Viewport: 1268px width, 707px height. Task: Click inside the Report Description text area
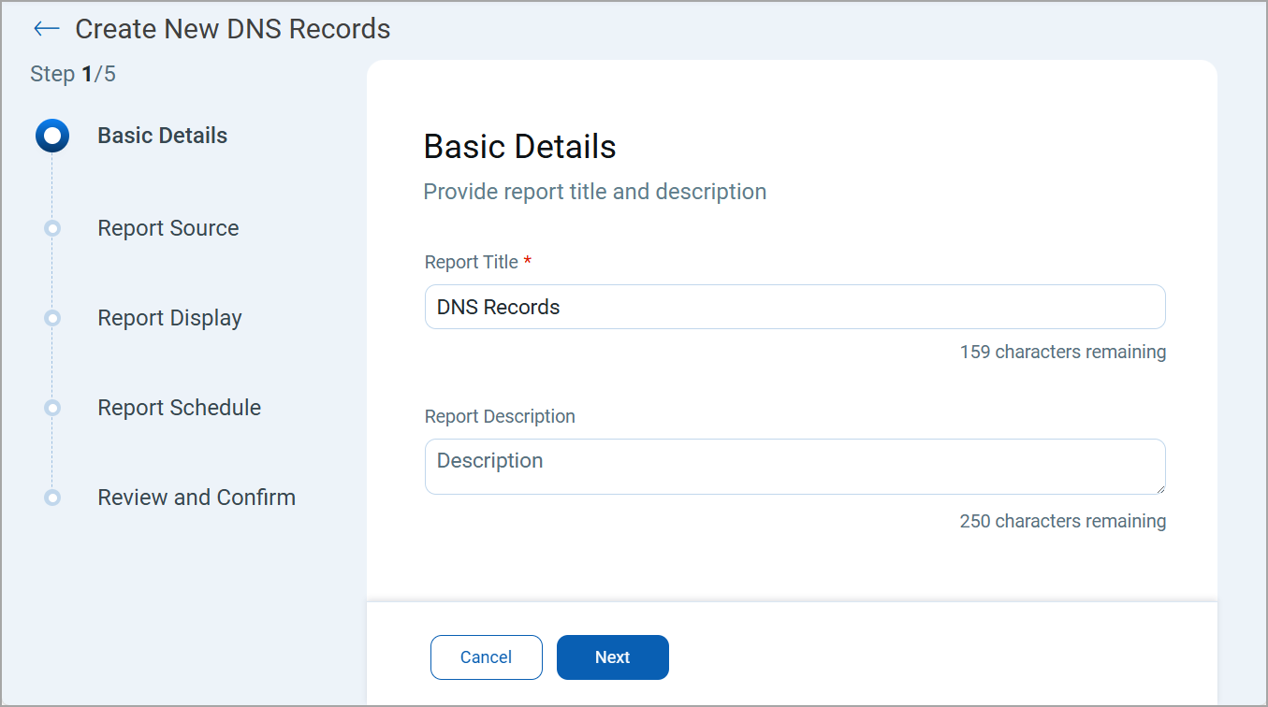pyautogui.click(x=794, y=466)
